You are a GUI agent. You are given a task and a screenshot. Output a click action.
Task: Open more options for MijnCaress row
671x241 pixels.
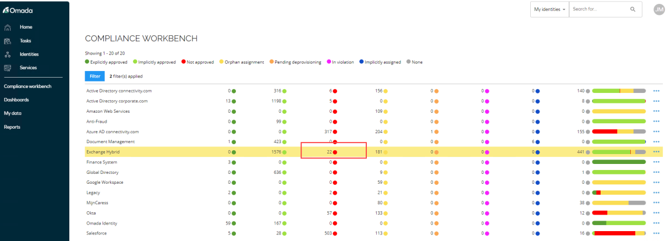click(x=656, y=202)
